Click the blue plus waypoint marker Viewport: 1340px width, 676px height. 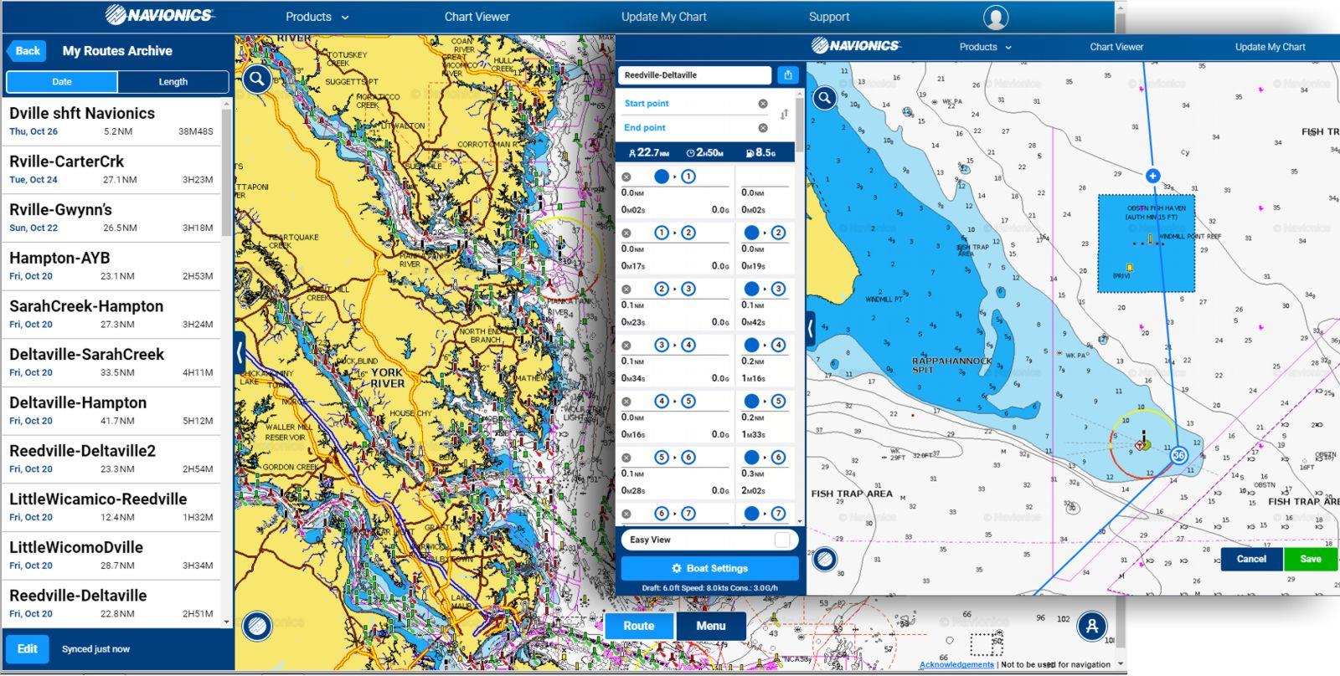(x=1152, y=176)
